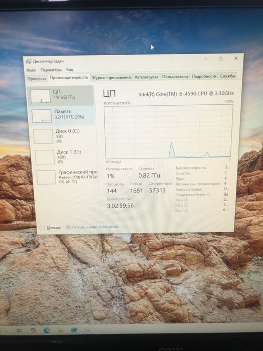
Task: Open the Автозагрузка tab
Action: point(146,77)
